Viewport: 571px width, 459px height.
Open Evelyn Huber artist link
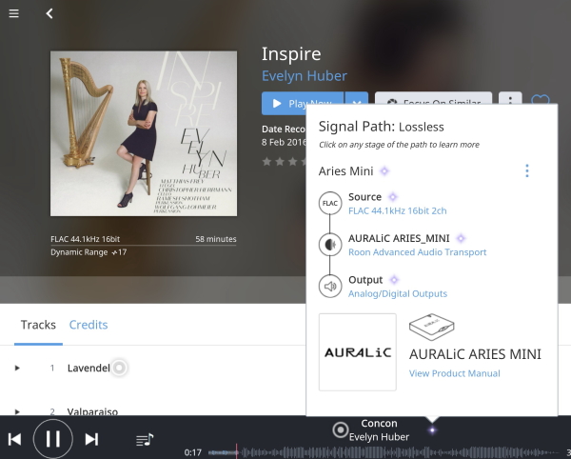click(x=305, y=76)
